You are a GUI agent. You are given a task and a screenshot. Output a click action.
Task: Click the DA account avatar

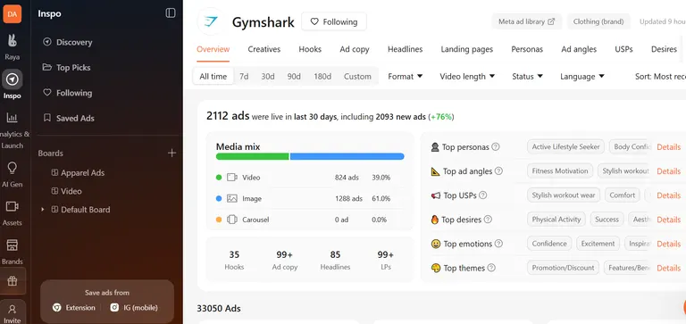13,14
